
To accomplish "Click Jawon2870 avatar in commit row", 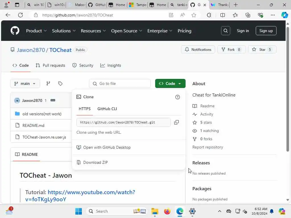I will 17,100.
